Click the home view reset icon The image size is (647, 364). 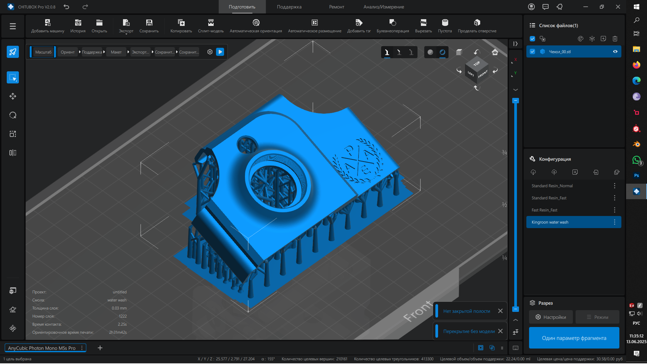[x=495, y=52]
